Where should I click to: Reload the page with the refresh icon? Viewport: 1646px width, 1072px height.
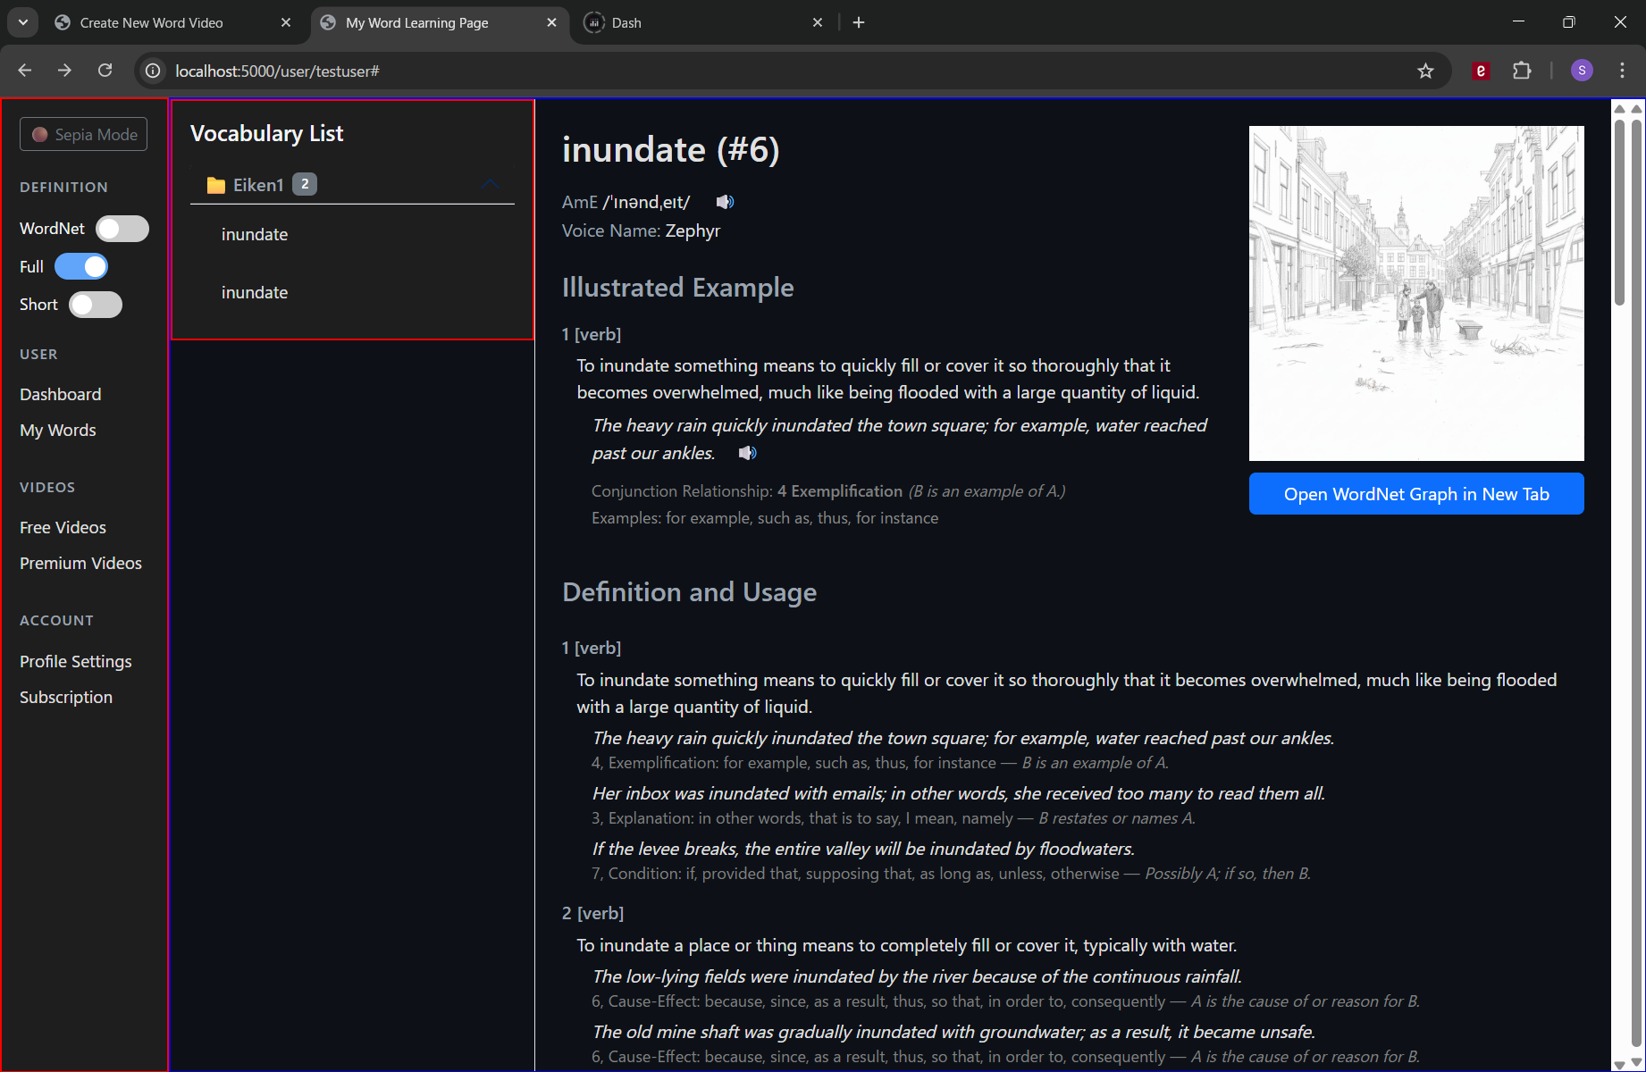click(x=105, y=71)
